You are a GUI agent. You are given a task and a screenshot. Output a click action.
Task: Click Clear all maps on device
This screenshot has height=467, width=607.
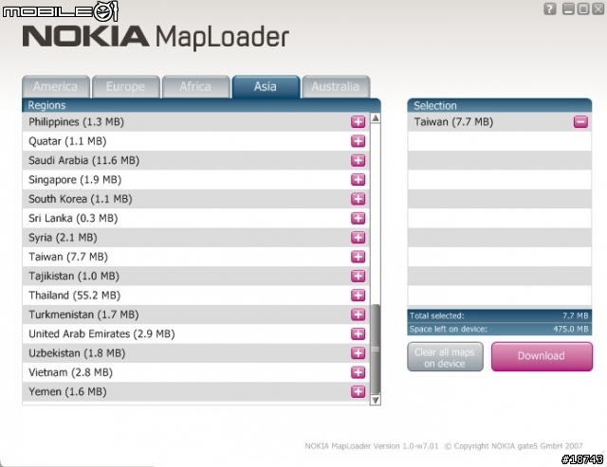coord(445,357)
